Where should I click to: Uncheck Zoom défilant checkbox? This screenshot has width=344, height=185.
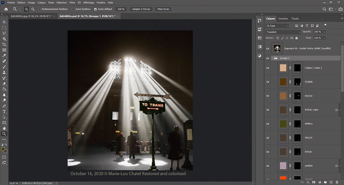(96, 9)
